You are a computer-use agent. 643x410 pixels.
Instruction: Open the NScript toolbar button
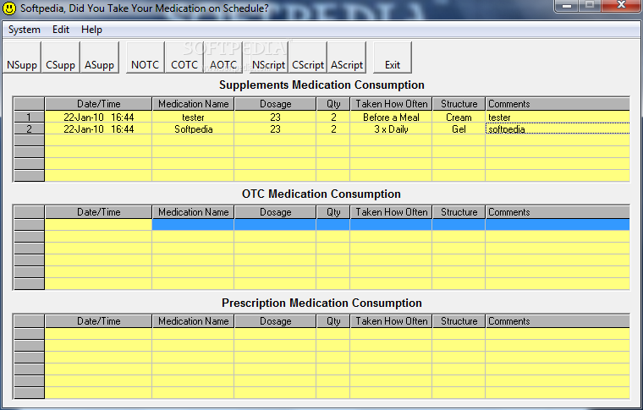pos(268,57)
